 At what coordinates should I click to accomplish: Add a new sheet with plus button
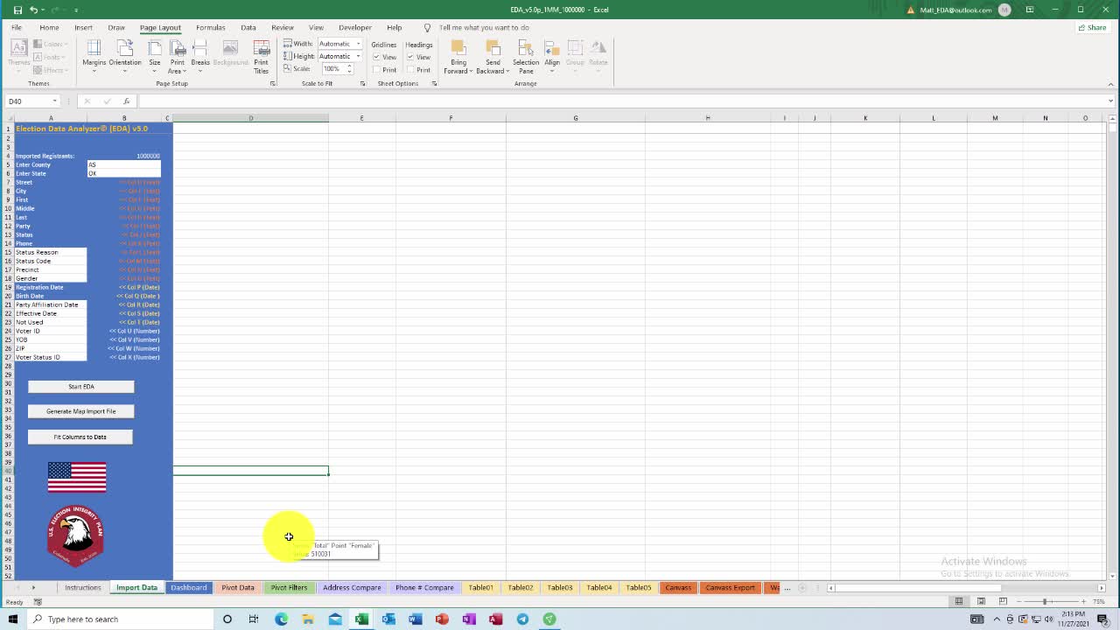pyautogui.click(x=802, y=588)
